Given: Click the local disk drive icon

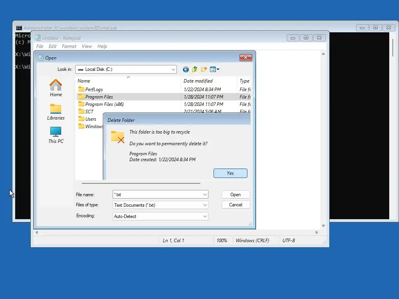Looking at the screenshot, I should (81, 69).
